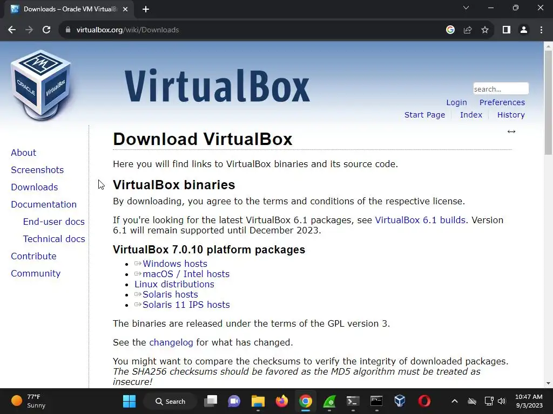
Task: Open Contribute in the sidebar
Action: 33,256
